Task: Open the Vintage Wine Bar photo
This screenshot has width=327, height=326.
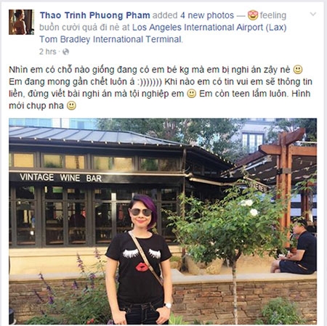Action: pyautogui.click(x=163, y=221)
